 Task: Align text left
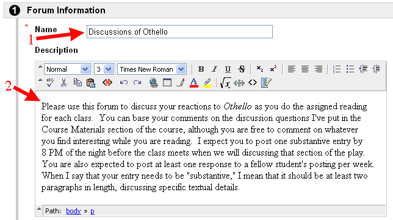[x=292, y=69]
